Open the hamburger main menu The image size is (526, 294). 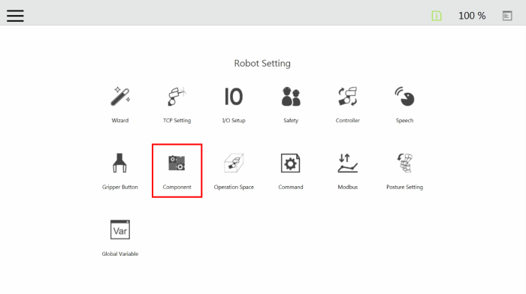click(x=15, y=16)
